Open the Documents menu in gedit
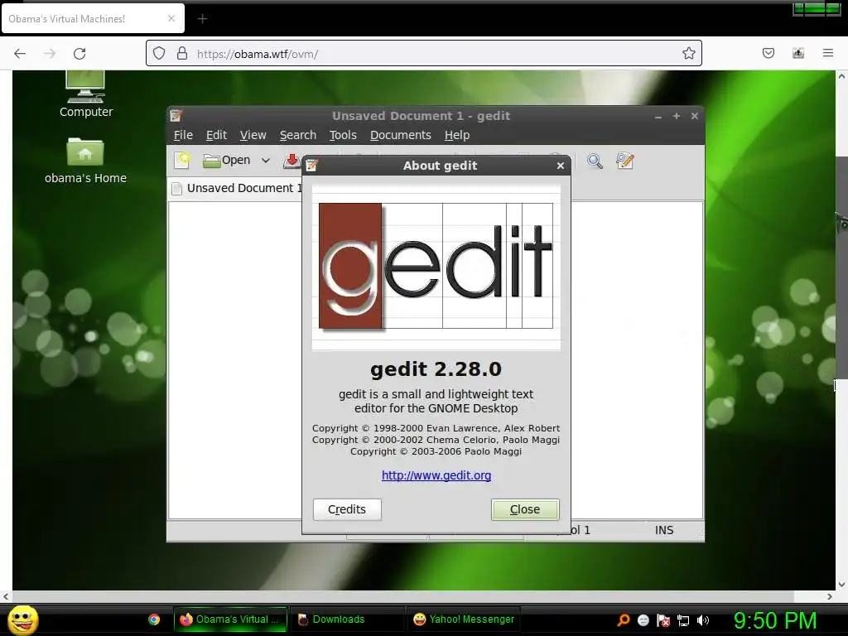The width and height of the screenshot is (848, 636). (401, 135)
